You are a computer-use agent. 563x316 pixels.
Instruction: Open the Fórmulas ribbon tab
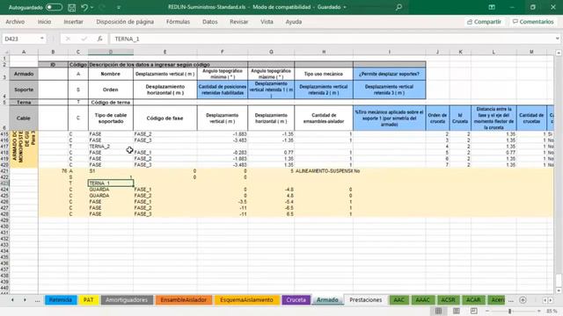[178, 22]
